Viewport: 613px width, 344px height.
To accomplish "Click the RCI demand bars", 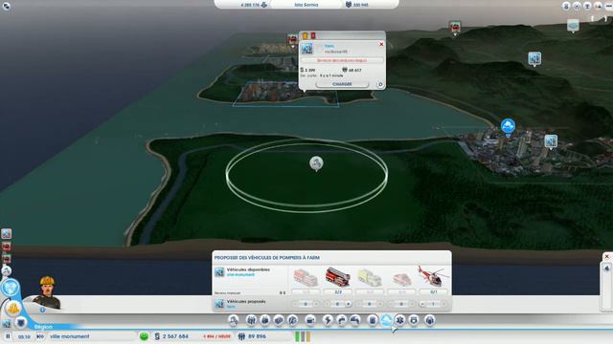I will click(303, 336).
